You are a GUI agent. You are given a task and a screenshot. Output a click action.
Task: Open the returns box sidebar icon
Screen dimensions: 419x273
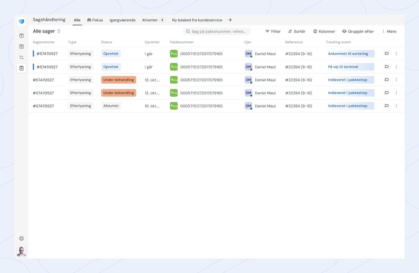(21, 47)
